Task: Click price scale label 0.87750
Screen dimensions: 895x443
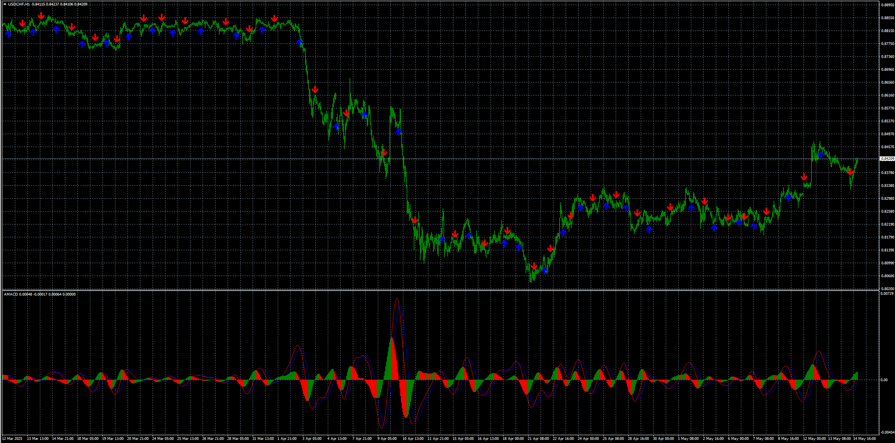Action: tap(887, 43)
